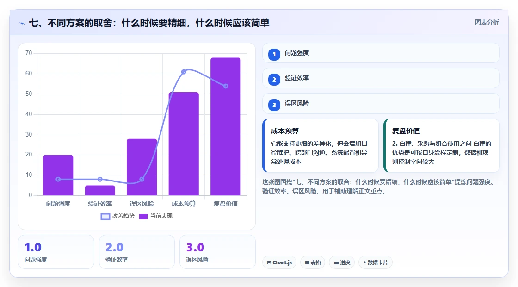This screenshot has height=287, width=518.
Task: Toggle the 当前表现 legend item
Action: click(x=155, y=216)
